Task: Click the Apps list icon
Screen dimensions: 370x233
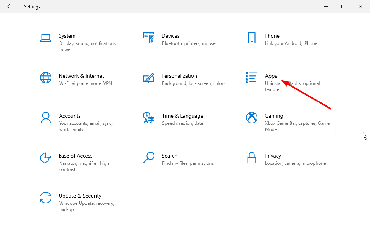Action: 252,78
